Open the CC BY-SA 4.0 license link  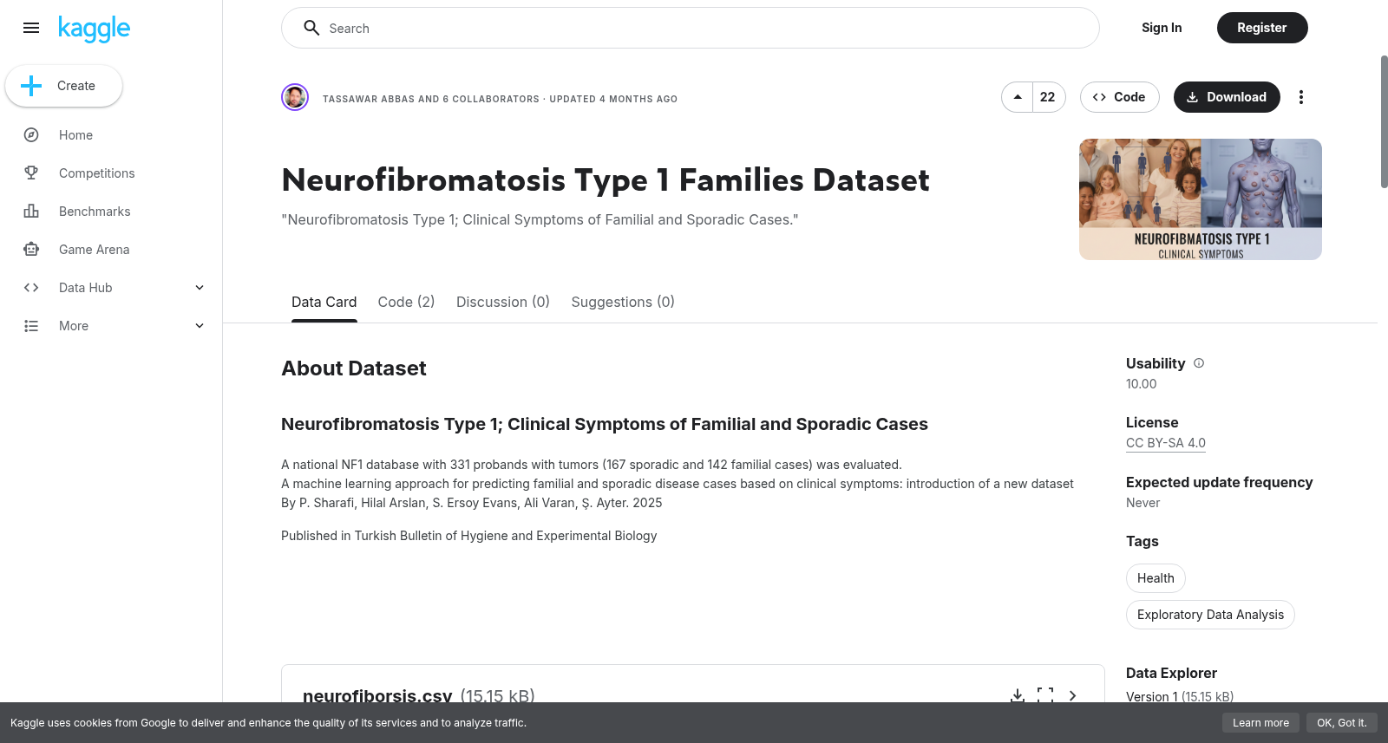(x=1166, y=443)
